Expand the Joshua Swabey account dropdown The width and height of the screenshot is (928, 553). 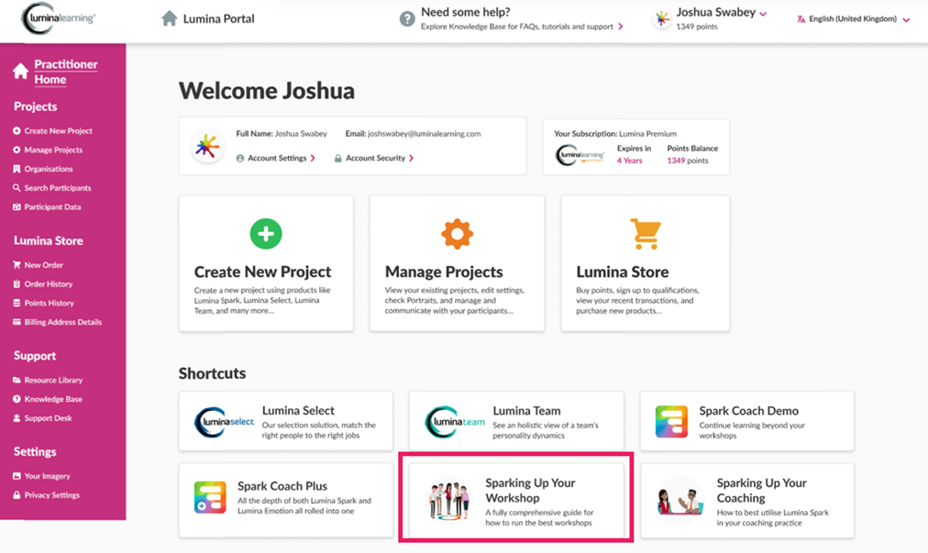click(764, 14)
